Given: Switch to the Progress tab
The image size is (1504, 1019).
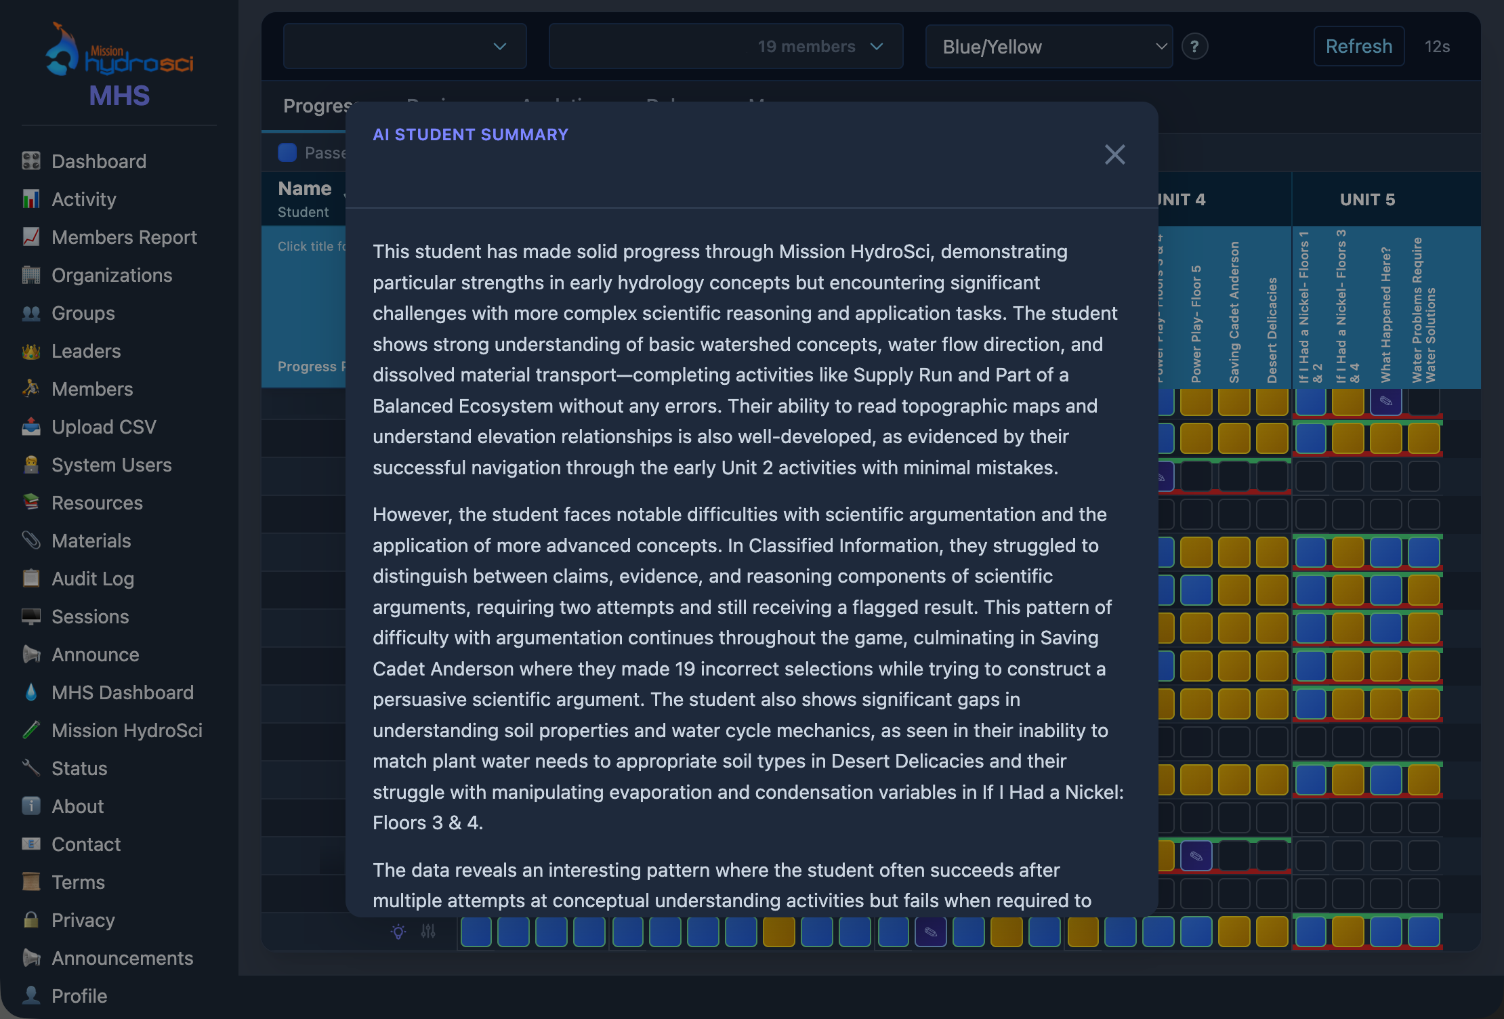Looking at the screenshot, I should [318, 106].
